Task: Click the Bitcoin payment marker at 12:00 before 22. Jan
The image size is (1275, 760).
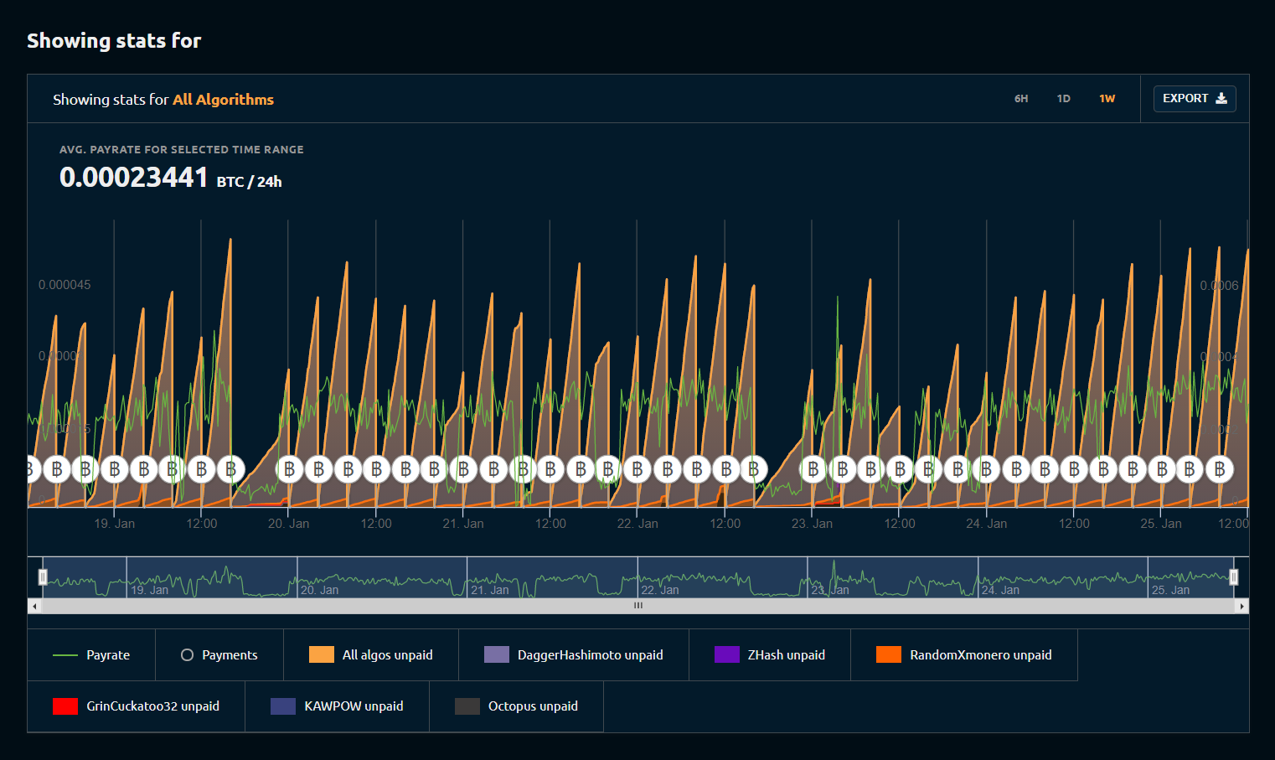Action: pos(550,469)
